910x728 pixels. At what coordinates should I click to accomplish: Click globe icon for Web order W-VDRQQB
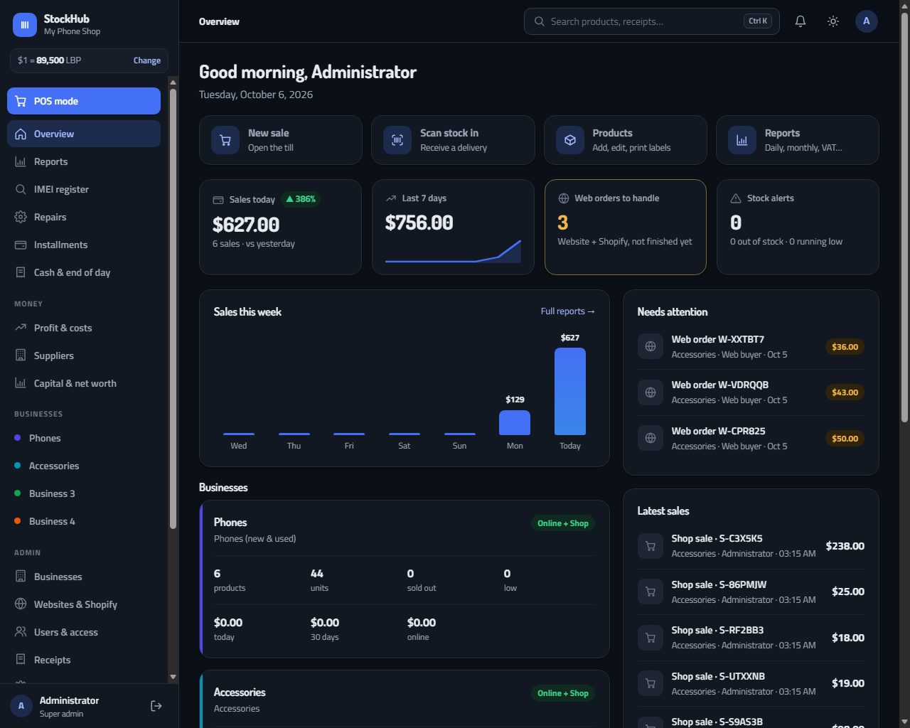[651, 392]
